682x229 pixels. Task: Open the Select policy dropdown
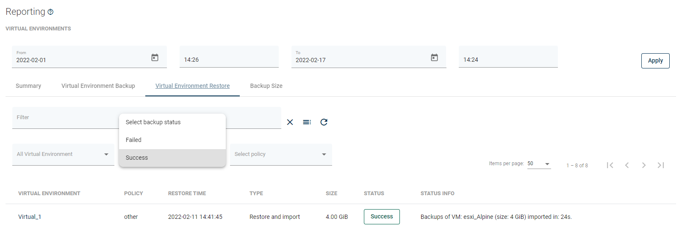pos(281,154)
